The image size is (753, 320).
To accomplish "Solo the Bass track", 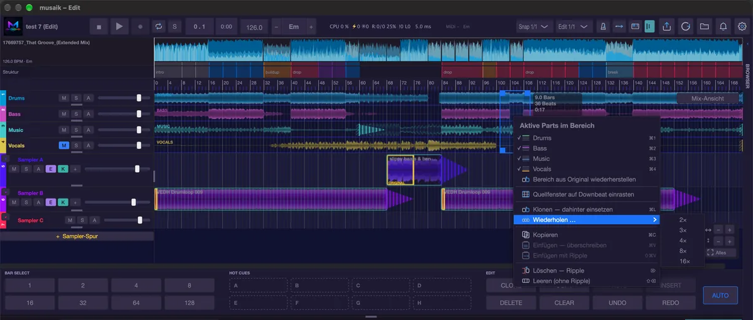I will pyautogui.click(x=76, y=113).
